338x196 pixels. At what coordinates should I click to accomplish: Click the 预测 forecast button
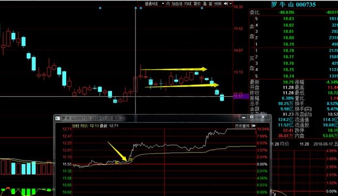[x=218, y=4]
